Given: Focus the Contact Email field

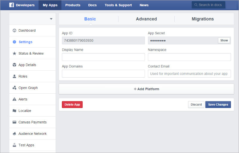Looking at the screenshot, I should pos(189,74).
